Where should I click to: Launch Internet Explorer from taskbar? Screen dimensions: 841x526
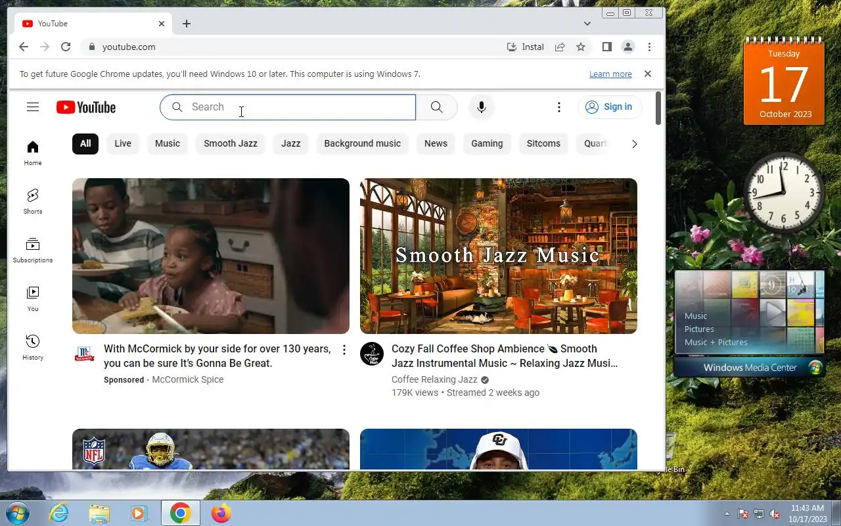pyautogui.click(x=59, y=513)
